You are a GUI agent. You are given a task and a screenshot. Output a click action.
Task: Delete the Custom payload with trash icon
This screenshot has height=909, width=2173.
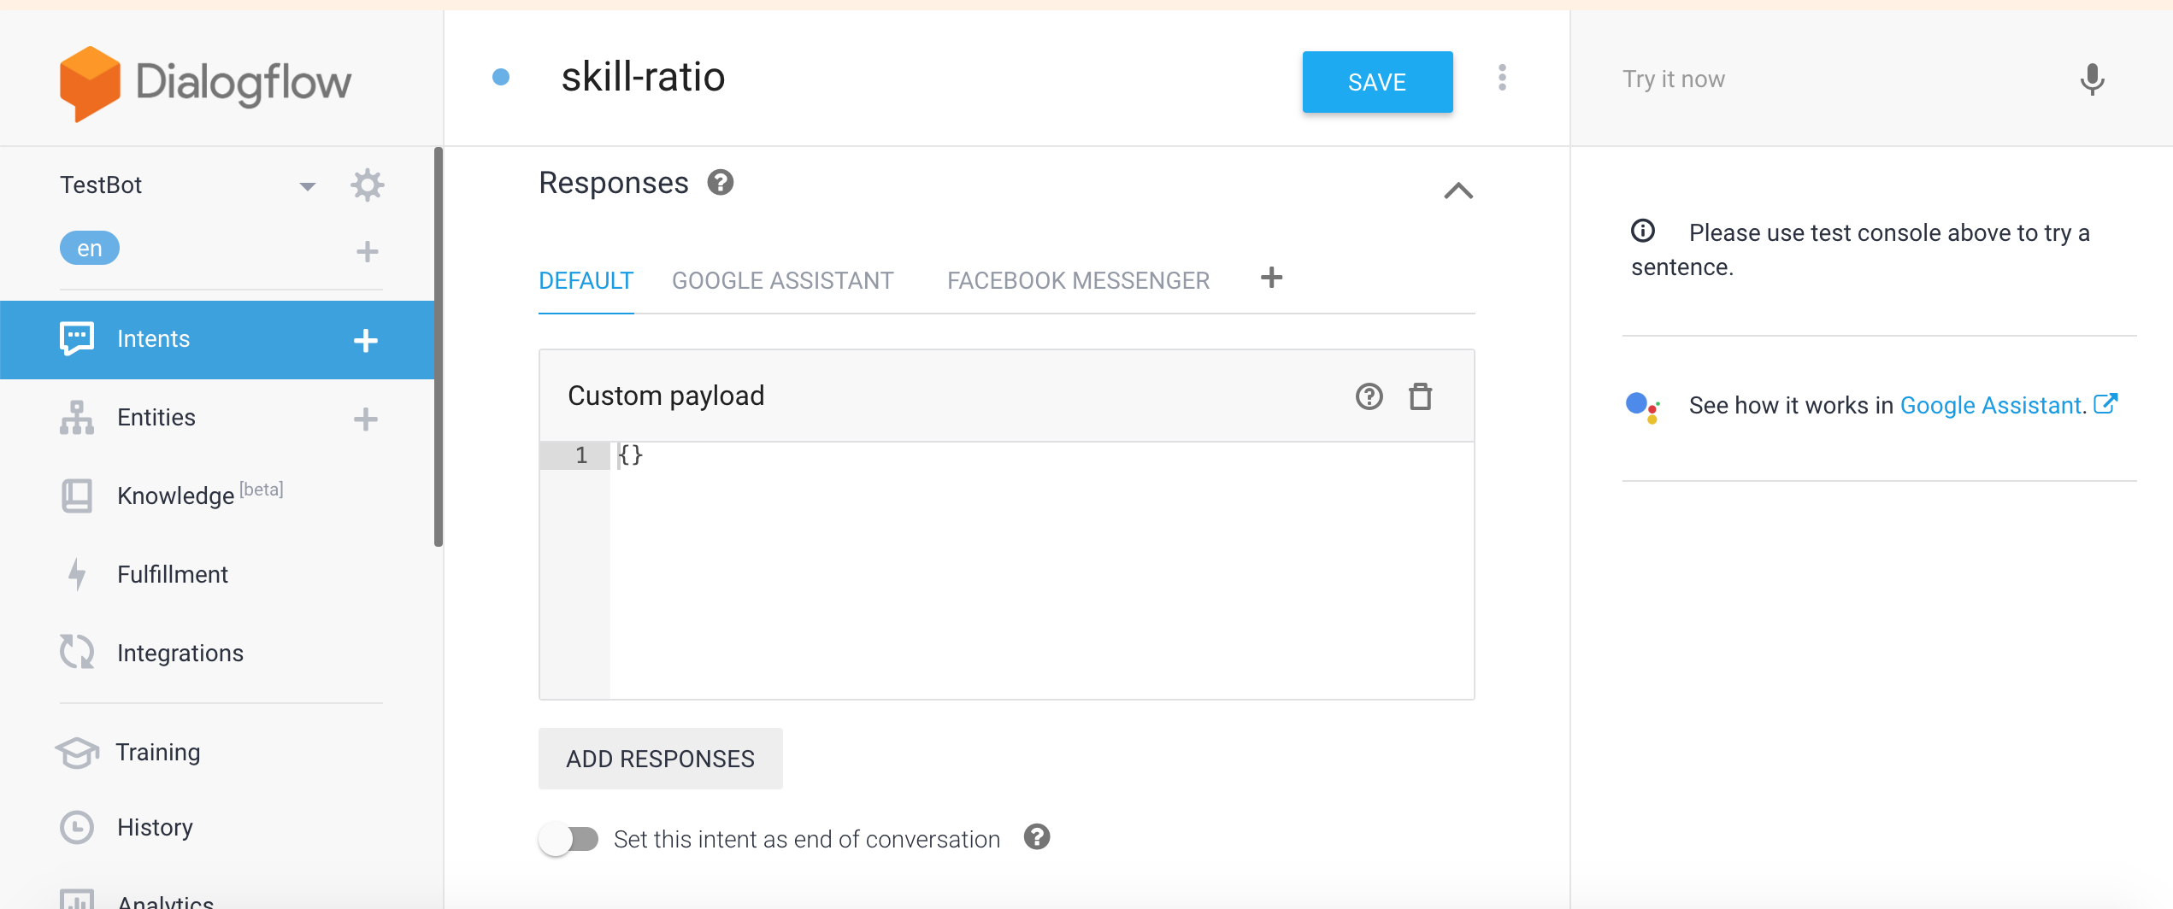[1420, 396]
